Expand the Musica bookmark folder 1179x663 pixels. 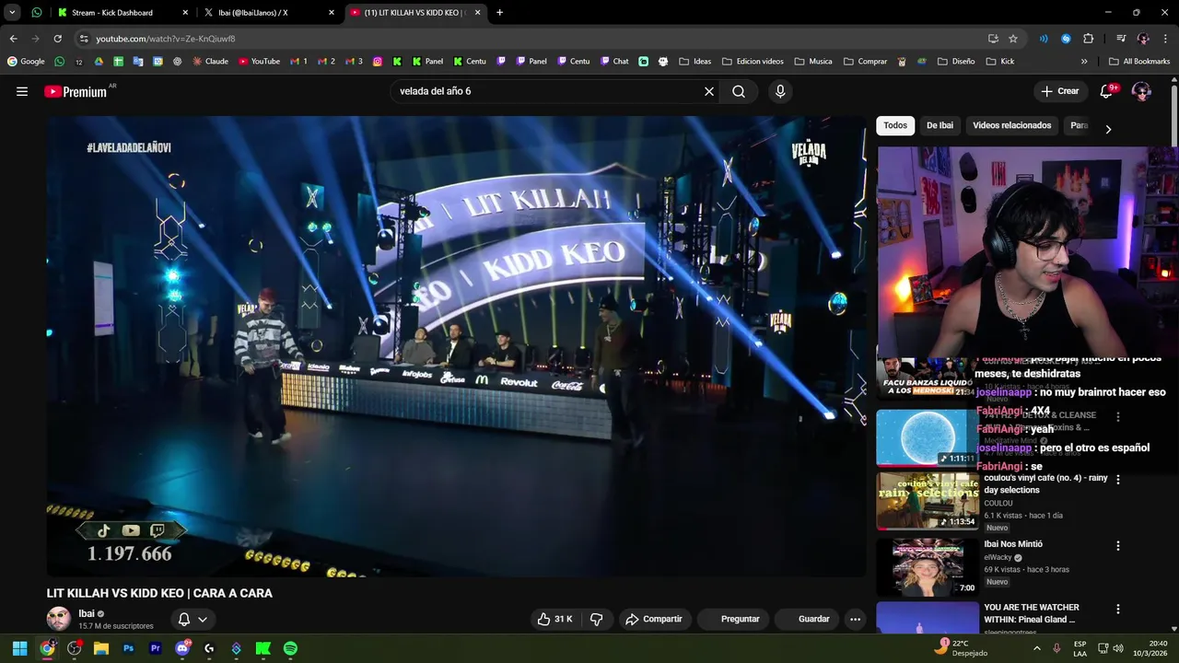[x=813, y=62]
